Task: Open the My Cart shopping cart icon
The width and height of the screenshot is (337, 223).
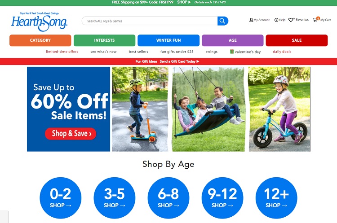Action: tap(315, 20)
